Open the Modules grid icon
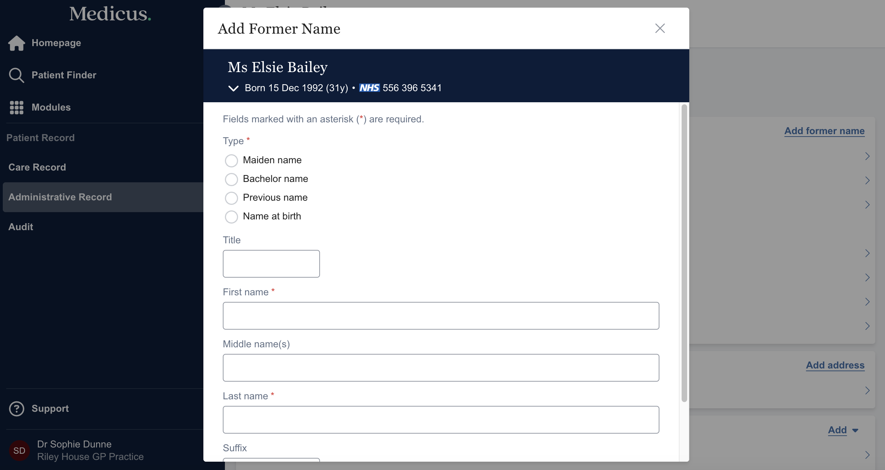The height and width of the screenshot is (470, 885). point(16,107)
